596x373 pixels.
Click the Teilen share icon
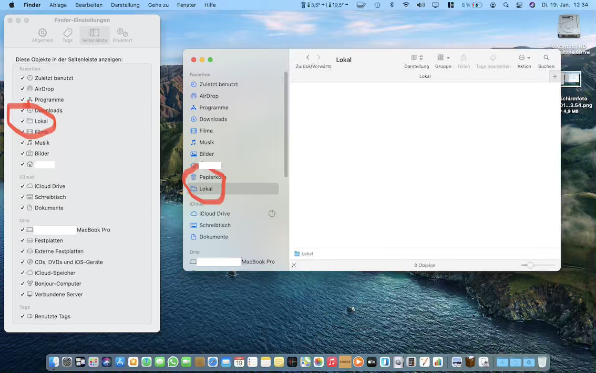pyautogui.click(x=464, y=58)
